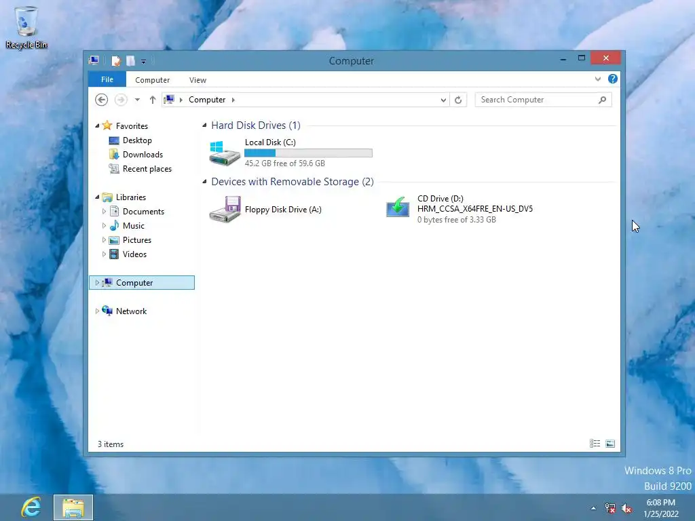Go up one level with Up arrow
The image size is (695, 521).
click(x=153, y=100)
